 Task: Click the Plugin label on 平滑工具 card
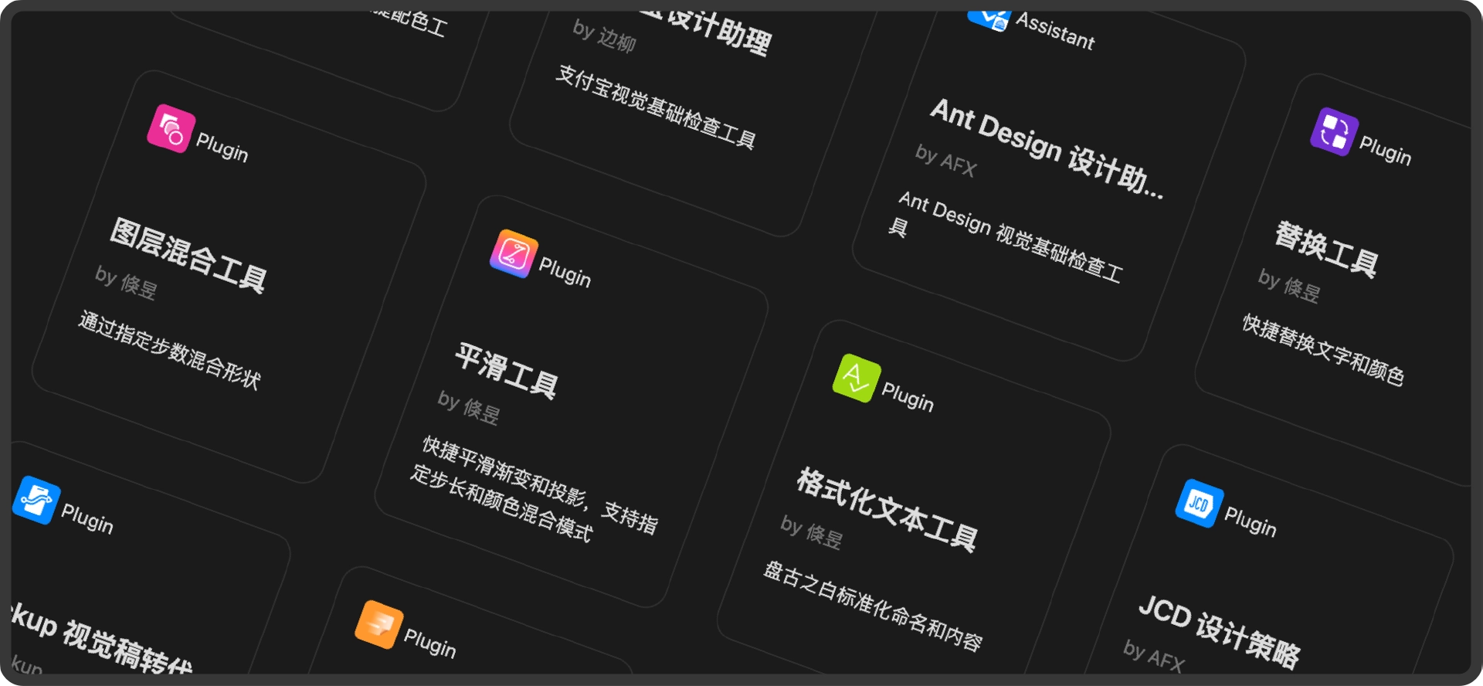(565, 272)
